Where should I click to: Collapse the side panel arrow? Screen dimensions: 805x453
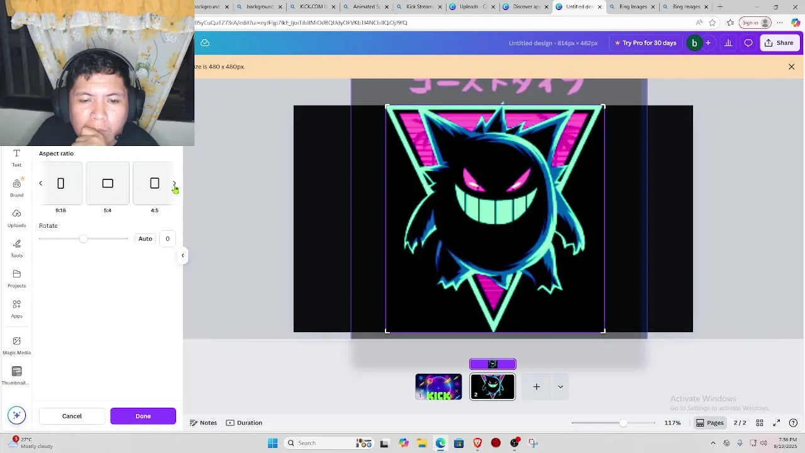click(182, 255)
